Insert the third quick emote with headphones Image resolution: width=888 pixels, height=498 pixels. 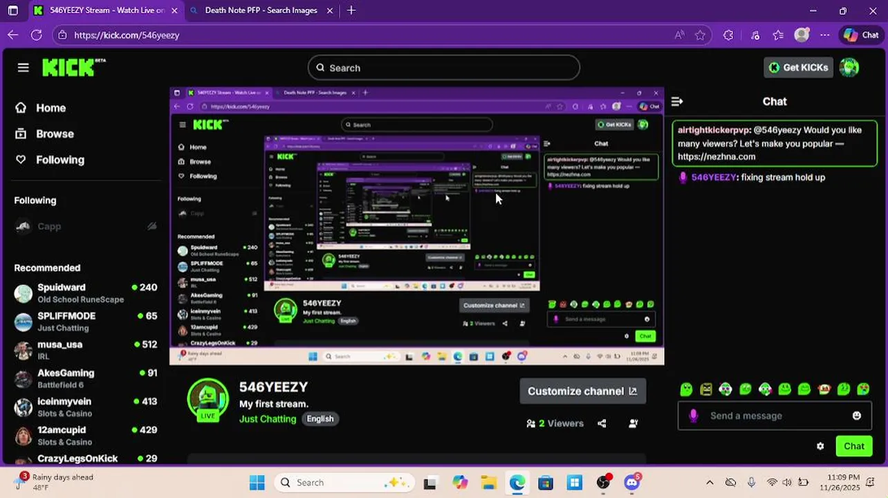point(725,389)
